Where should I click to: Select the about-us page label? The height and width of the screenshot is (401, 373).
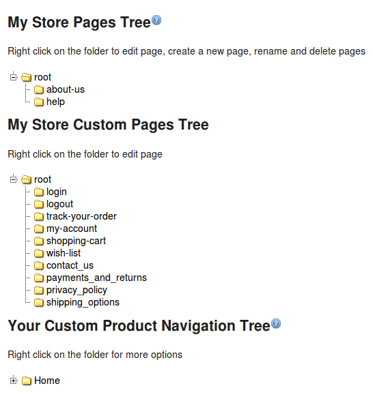[66, 89]
